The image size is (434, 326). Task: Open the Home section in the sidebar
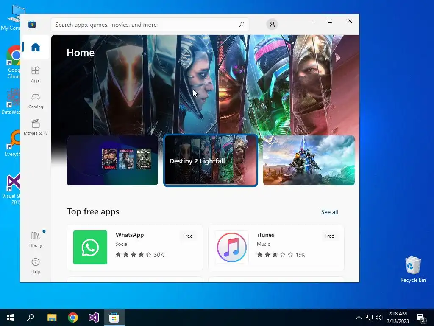tap(36, 47)
